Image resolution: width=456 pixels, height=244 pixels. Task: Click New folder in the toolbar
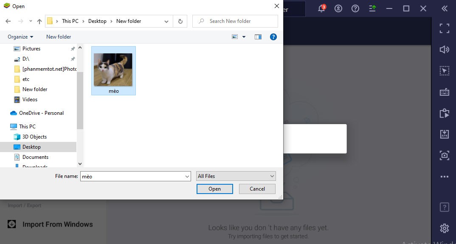tap(59, 37)
